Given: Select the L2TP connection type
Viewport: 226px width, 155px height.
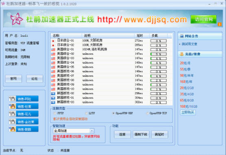Looking at the screenshot, I should tap(86, 113).
